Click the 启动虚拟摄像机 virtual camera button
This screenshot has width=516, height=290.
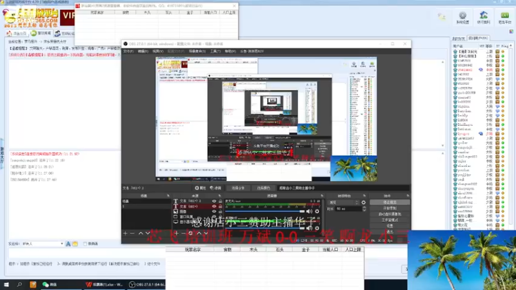[x=390, y=214]
